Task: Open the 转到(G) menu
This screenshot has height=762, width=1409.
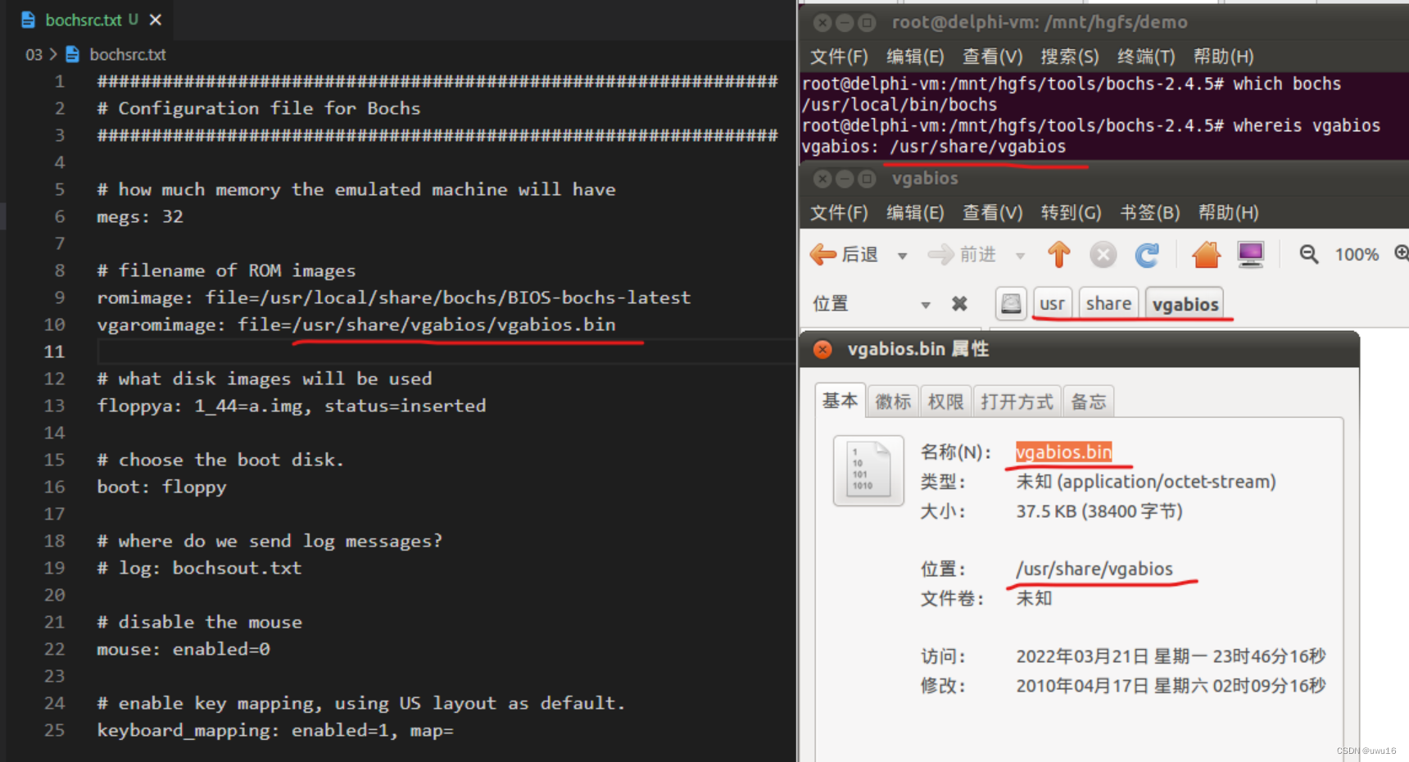Action: (1071, 213)
